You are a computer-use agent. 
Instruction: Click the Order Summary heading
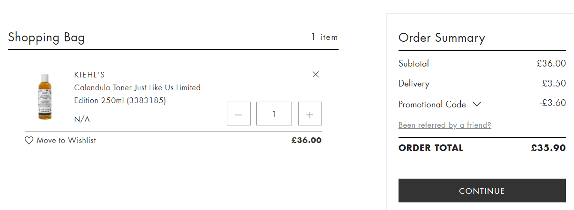click(442, 38)
